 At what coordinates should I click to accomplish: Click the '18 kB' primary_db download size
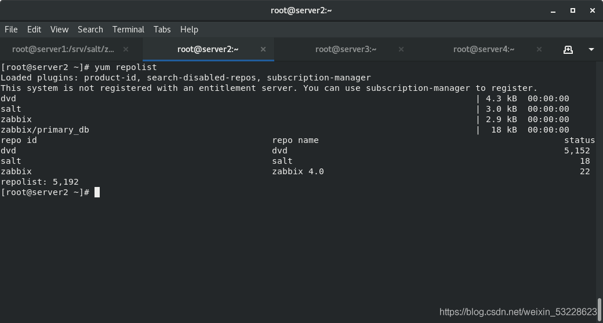[x=504, y=130]
